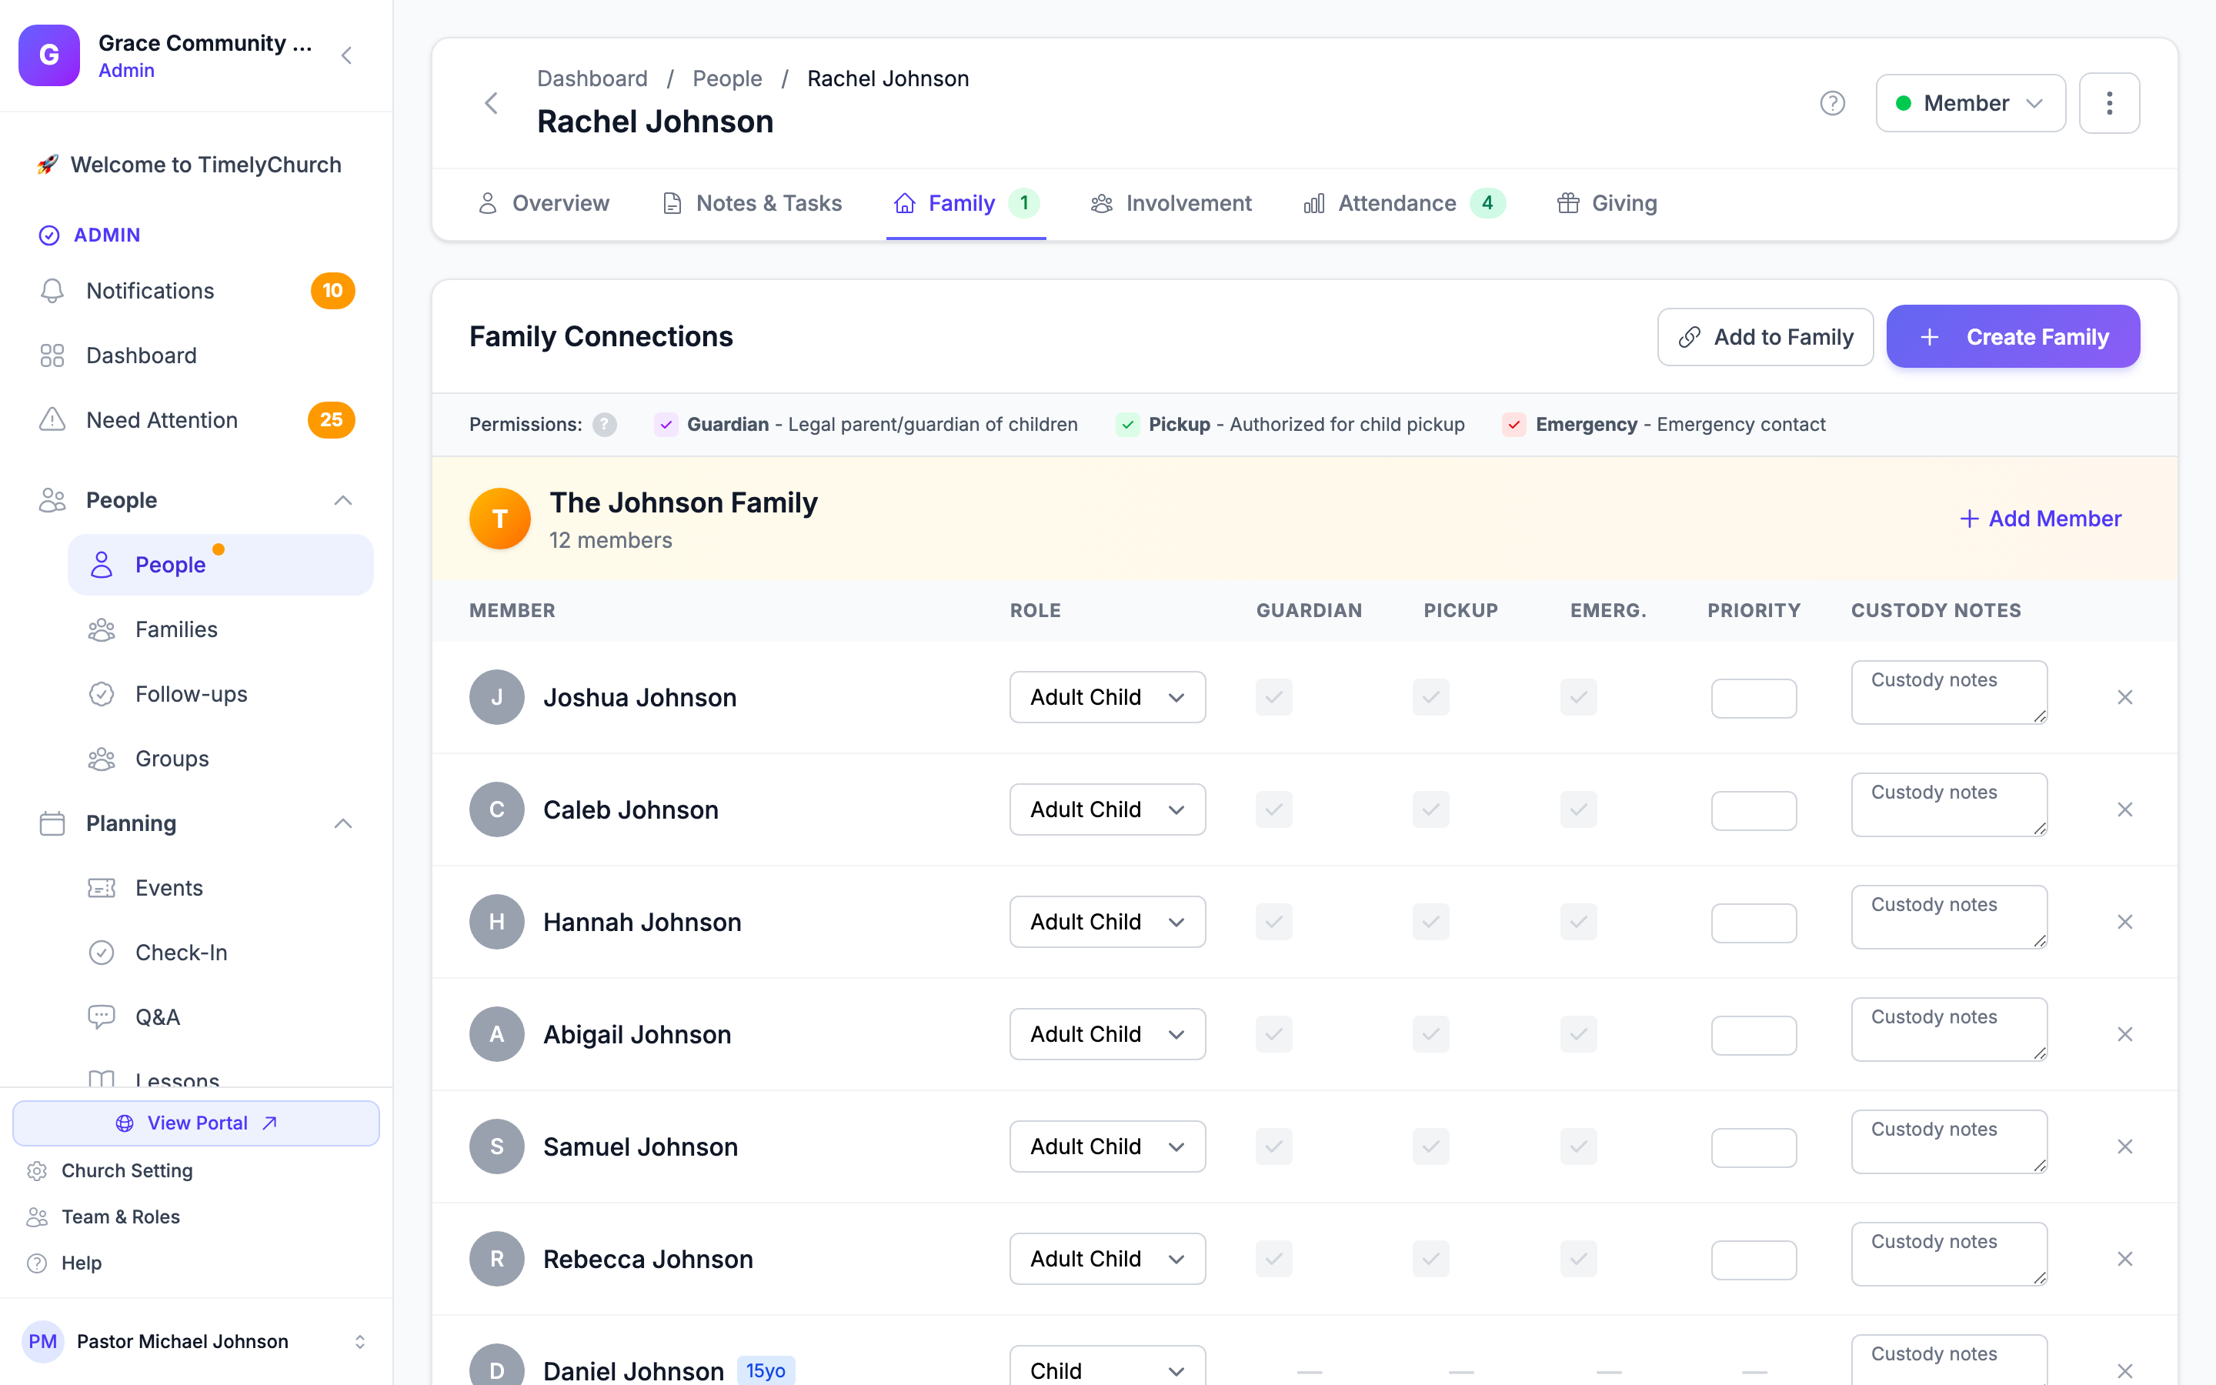
Task: Remove Caleb Johnson from the family
Action: pos(2124,809)
